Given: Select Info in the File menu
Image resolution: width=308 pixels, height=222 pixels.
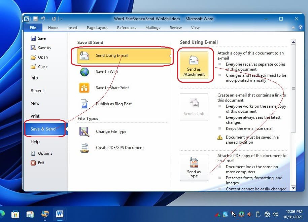Looking at the screenshot, I should click(34, 78).
